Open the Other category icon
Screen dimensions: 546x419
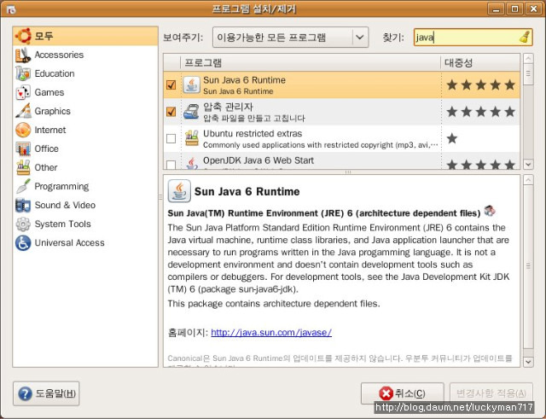[x=23, y=167]
